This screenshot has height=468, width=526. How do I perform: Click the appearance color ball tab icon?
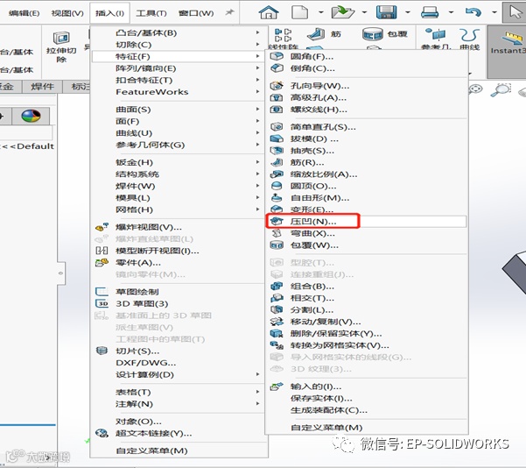(31, 116)
